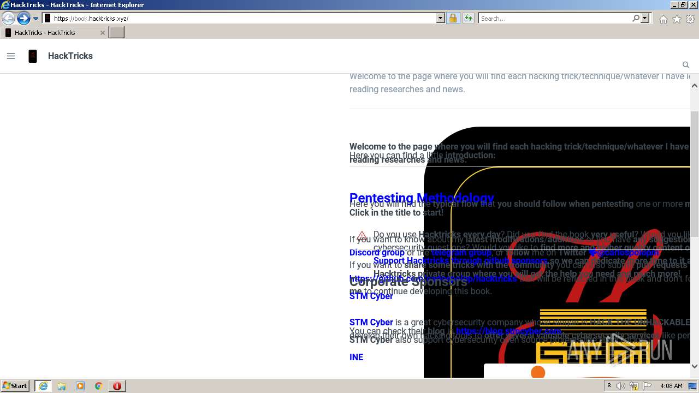The width and height of the screenshot is (699, 393).
Task: Click the address bar with book.hacktricks.xyz URL
Action: pyautogui.click(x=244, y=18)
